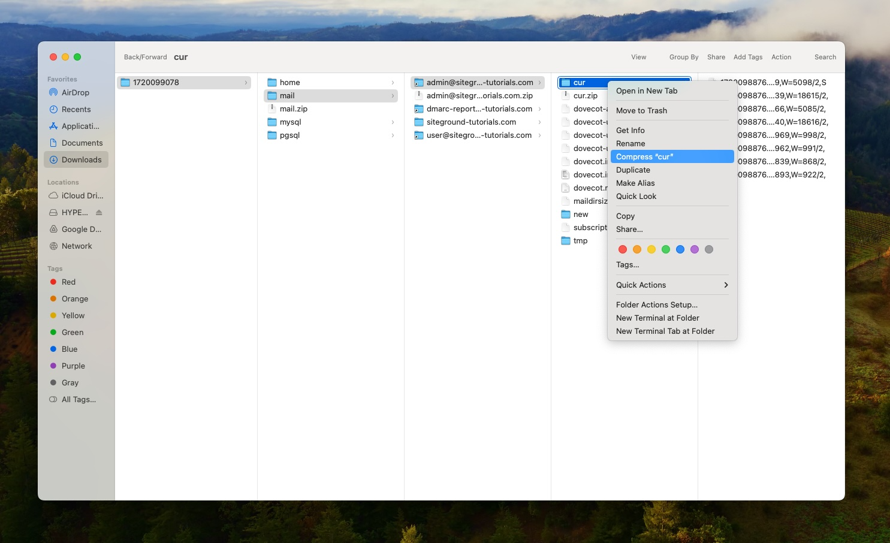Open All Tags in the sidebar
Image resolution: width=890 pixels, height=543 pixels.
click(x=77, y=399)
